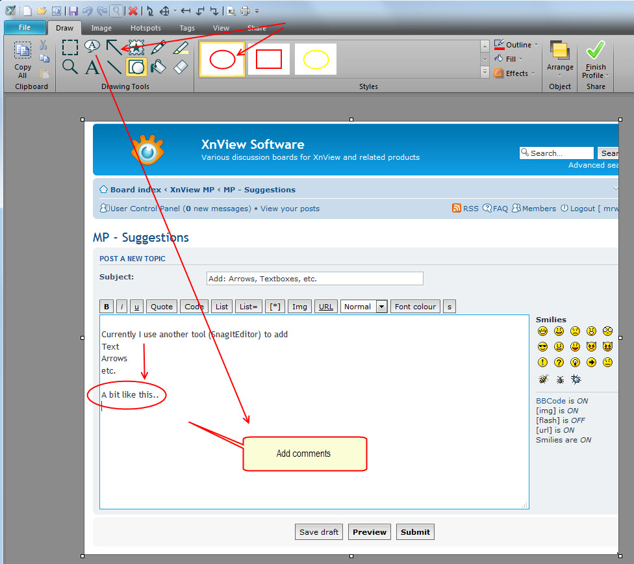
Task: Click the Quote BBCode button
Action: (x=162, y=307)
